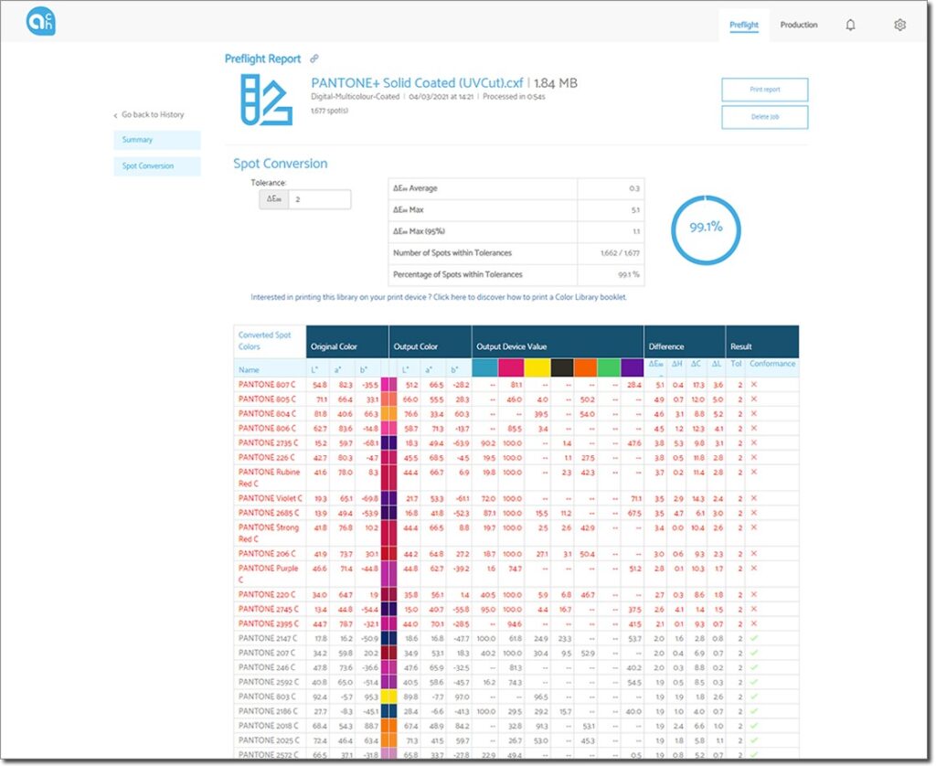The image size is (936, 766).
Task: Click the magenta channel swatch in the table header
Action: point(511,367)
